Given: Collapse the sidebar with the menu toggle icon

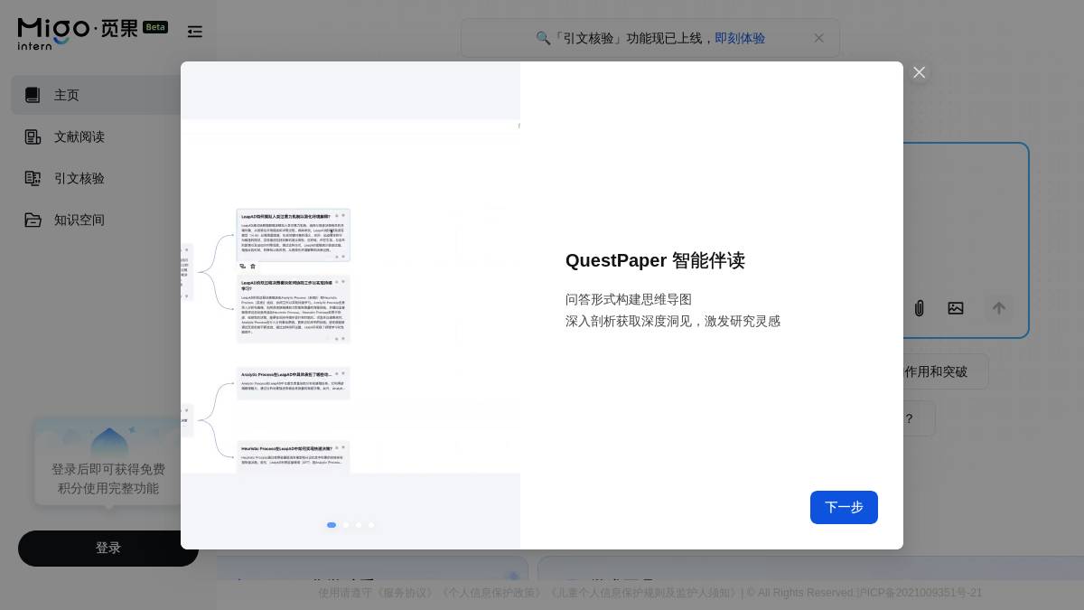Looking at the screenshot, I should coord(194,32).
